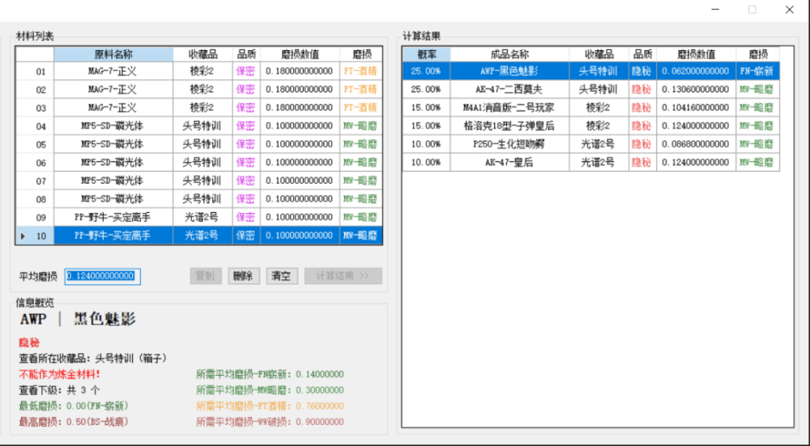The image size is (810, 446).
Task: Click 0.062000000000 wear value in results
Action: click(695, 70)
